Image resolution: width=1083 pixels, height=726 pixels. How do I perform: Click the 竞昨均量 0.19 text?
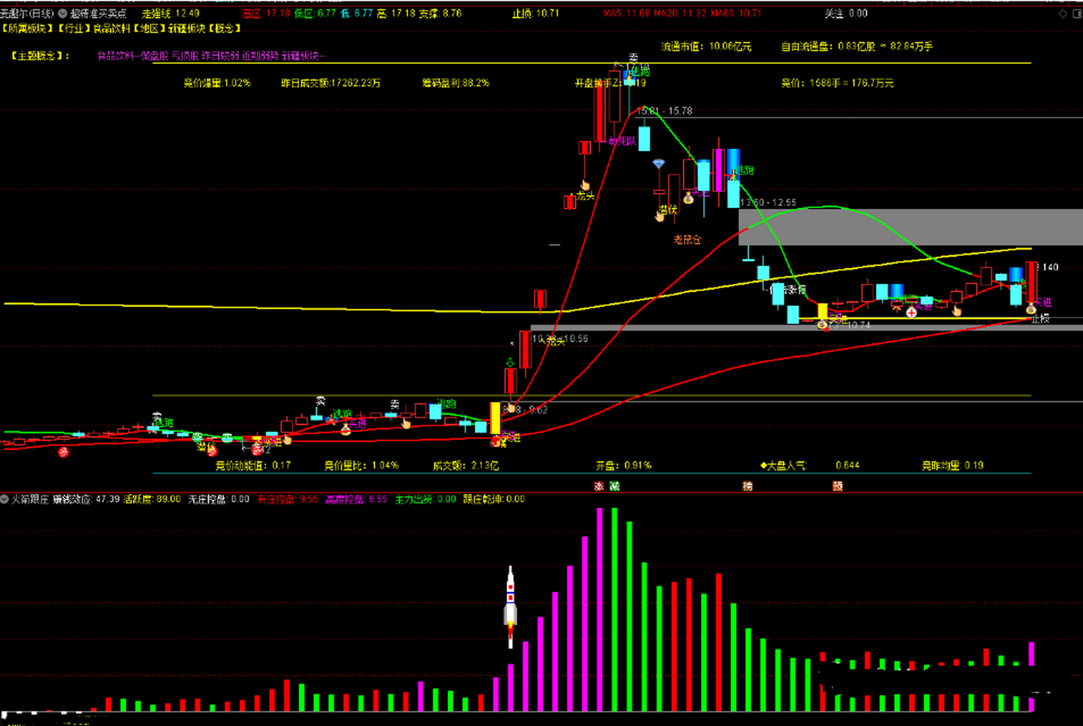click(x=953, y=466)
